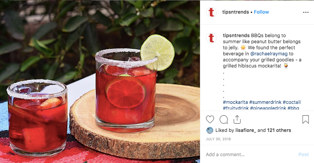Open the three-dots more options menu
The height and width of the screenshot is (163, 314).
pos(306,13)
